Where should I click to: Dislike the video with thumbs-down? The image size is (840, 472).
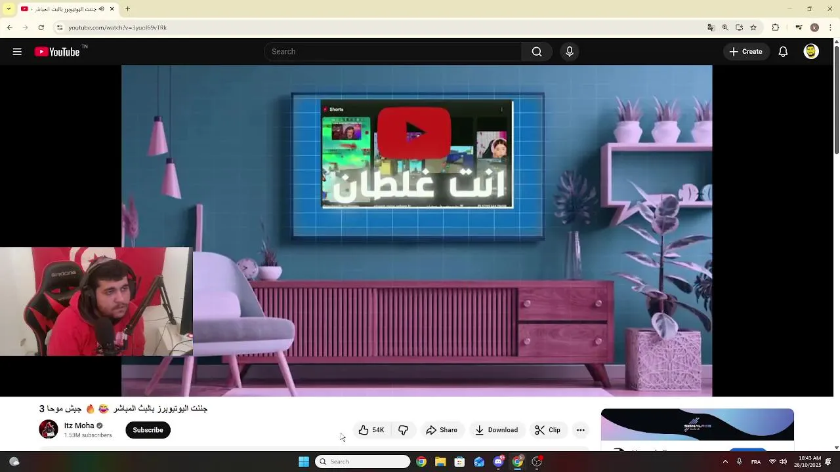(x=403, y=430)
